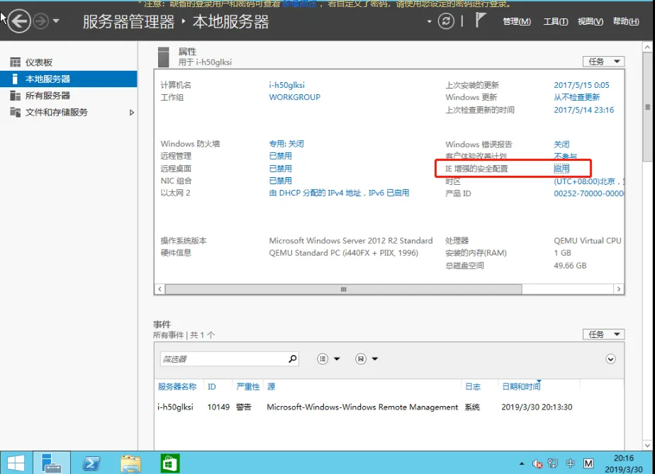
Task: Launch Windows PowerShell from the taskbar
Action: point(91,463)
